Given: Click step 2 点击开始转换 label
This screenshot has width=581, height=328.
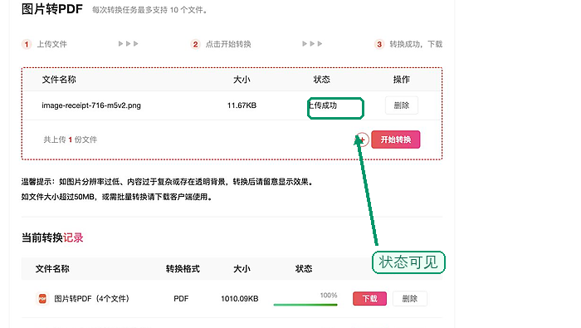Looking at the screenshot, I should [228, 44].
